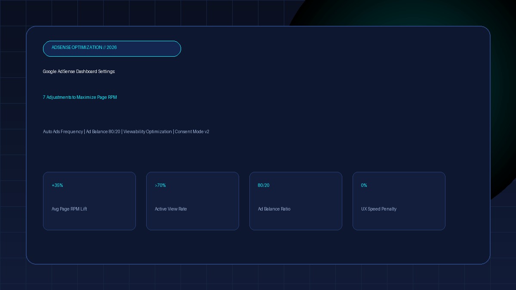The image size is (516, 290).
Task: Select the Ad Balance Ratio label
Action: point(274,209)
